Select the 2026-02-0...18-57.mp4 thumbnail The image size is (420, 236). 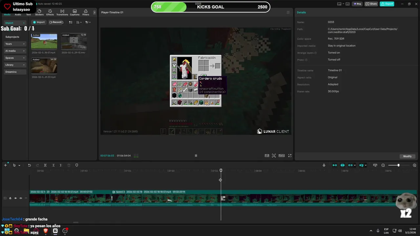click(44, 41)
